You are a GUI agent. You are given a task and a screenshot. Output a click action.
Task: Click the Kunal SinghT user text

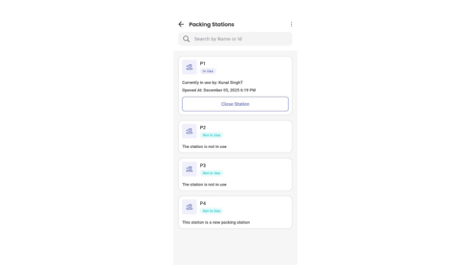[x=231, y=82]
